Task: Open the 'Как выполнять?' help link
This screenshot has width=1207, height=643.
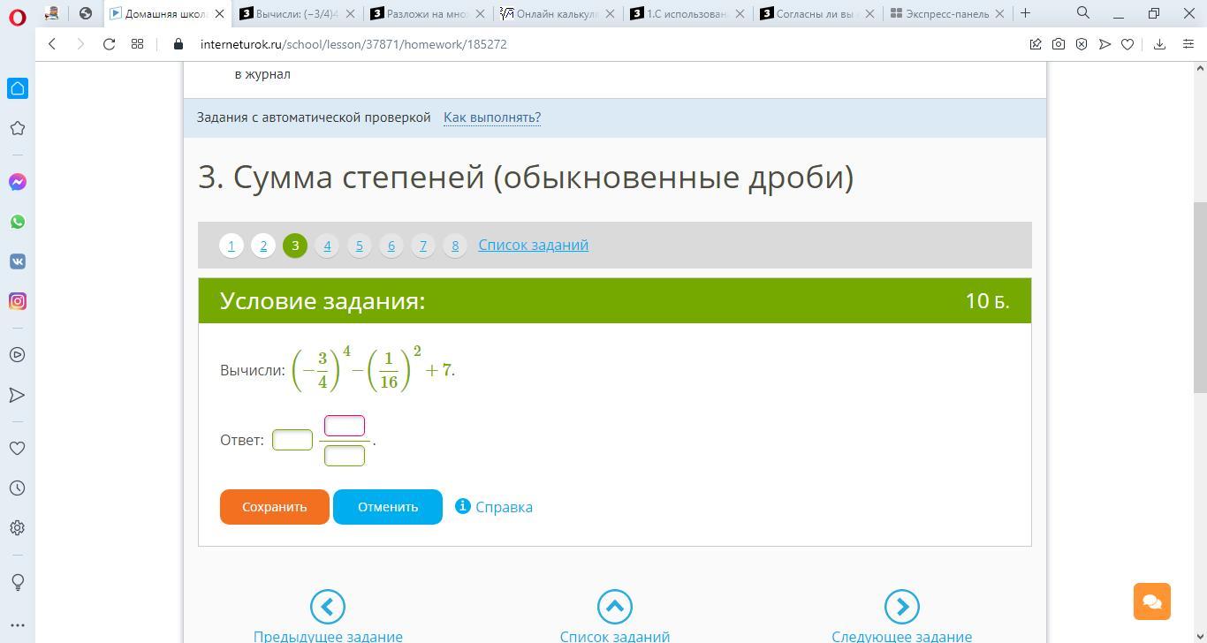Action: [x=492, y=117]
